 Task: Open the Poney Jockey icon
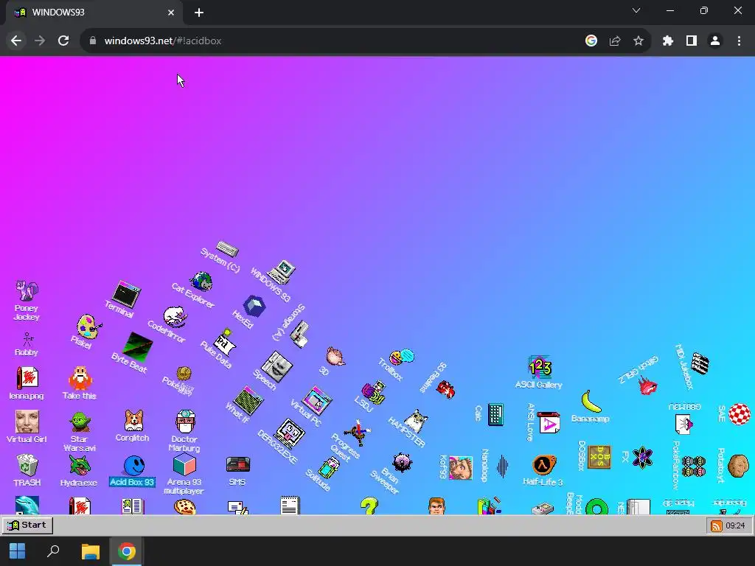pyautogui.click(x=27, y=291)
